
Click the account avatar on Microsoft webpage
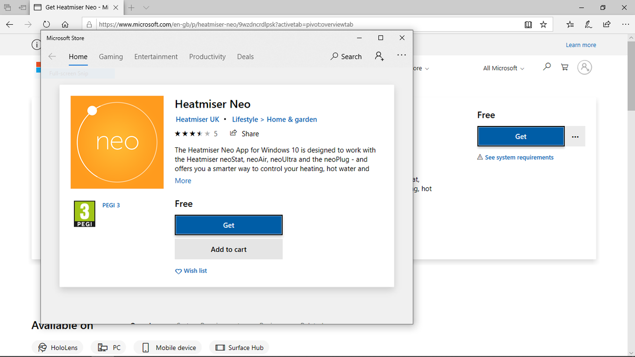[585, 67]
